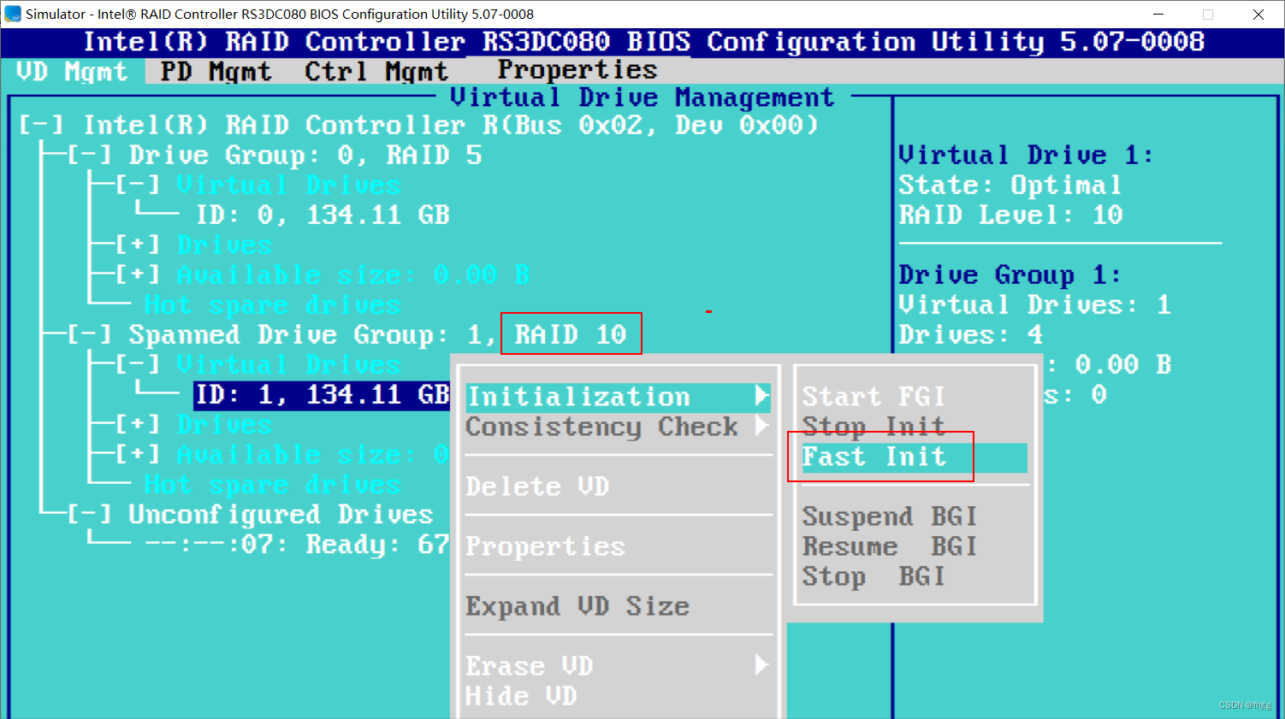Collapse Virtual Drives under Spanned Drive Group 1
The image size is (1285, 719).
point(138,364)
